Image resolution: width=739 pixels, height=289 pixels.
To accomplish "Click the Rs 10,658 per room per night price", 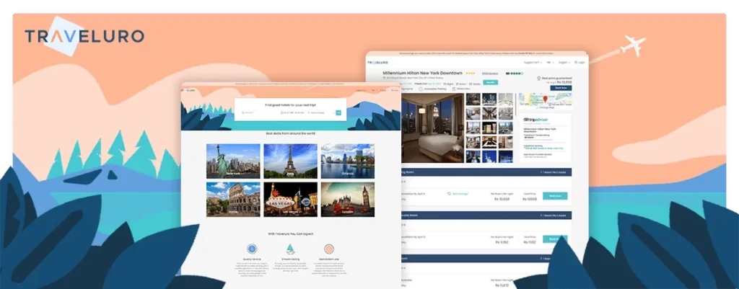I will (502, 199).
